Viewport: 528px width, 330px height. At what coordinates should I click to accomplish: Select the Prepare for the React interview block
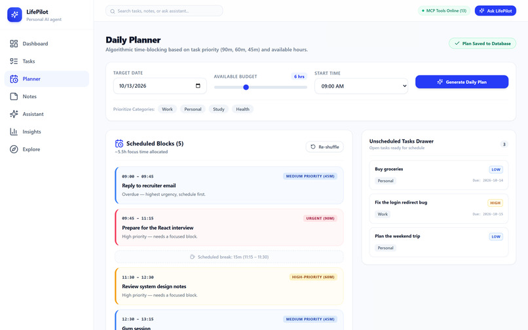(x=229, y=227)
